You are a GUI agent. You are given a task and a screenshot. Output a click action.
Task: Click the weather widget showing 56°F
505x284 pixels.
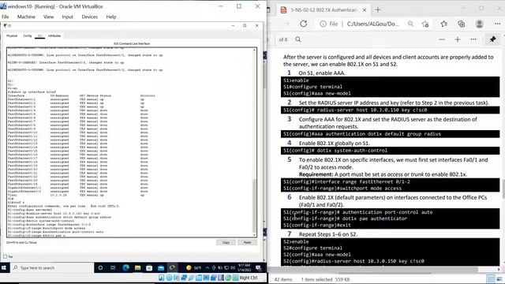193,268
